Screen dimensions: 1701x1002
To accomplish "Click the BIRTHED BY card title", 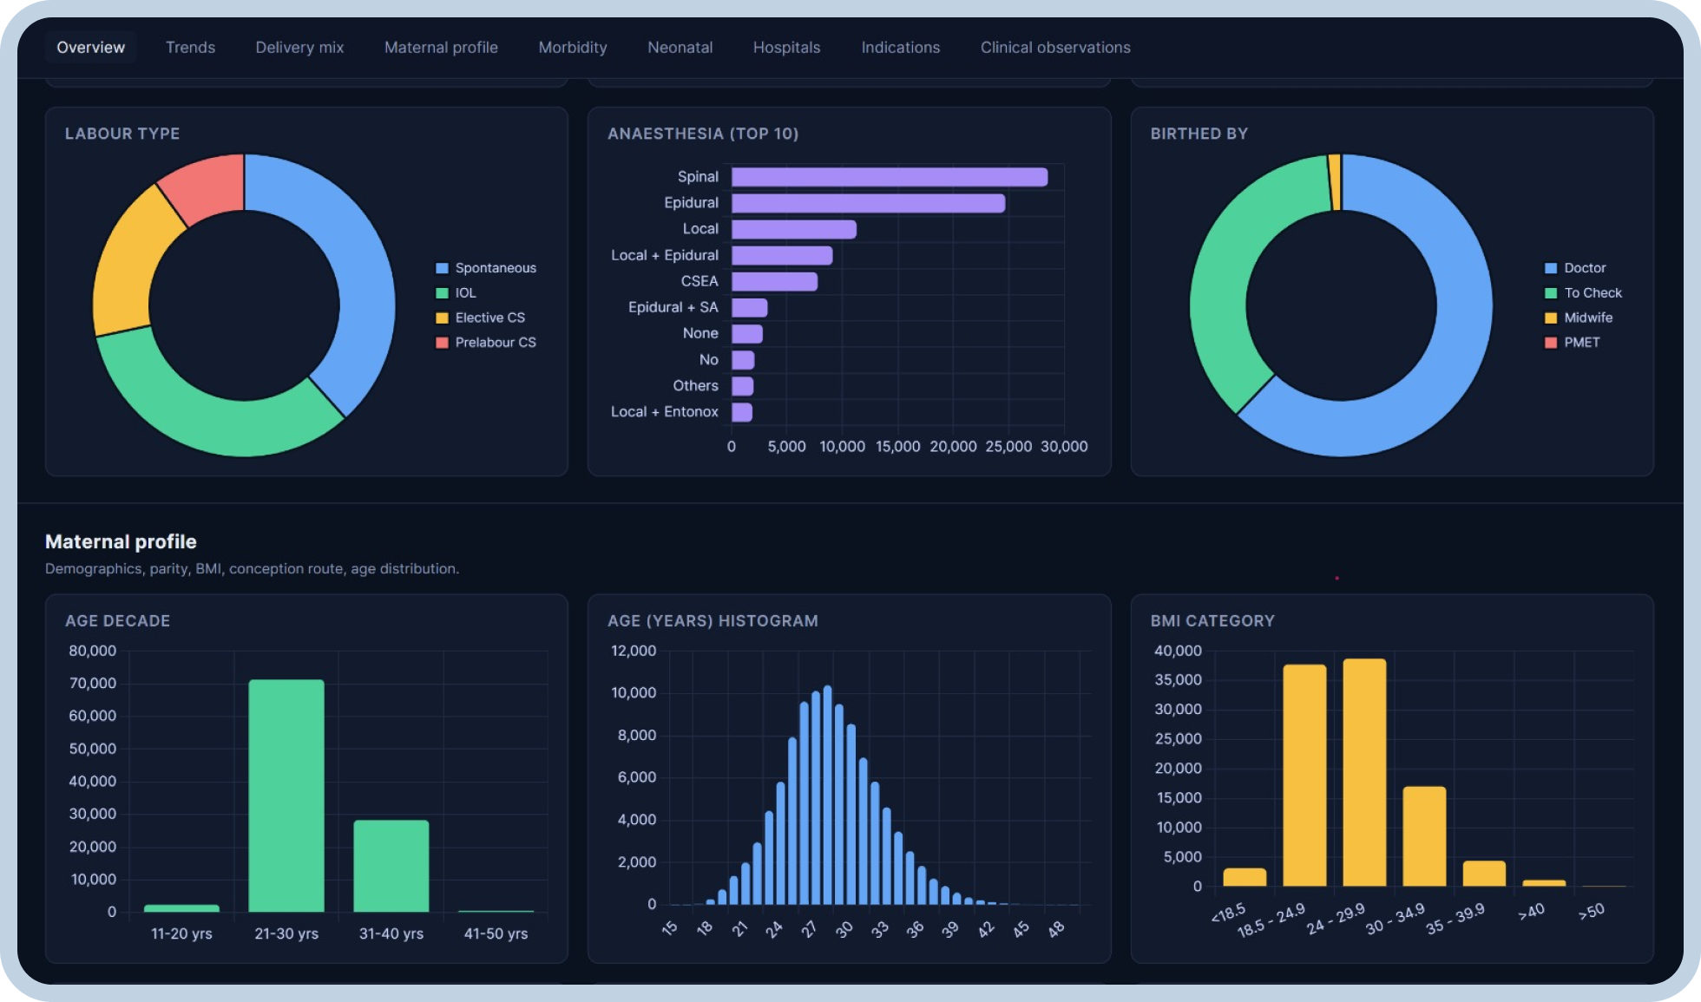I will (1199, 134).
